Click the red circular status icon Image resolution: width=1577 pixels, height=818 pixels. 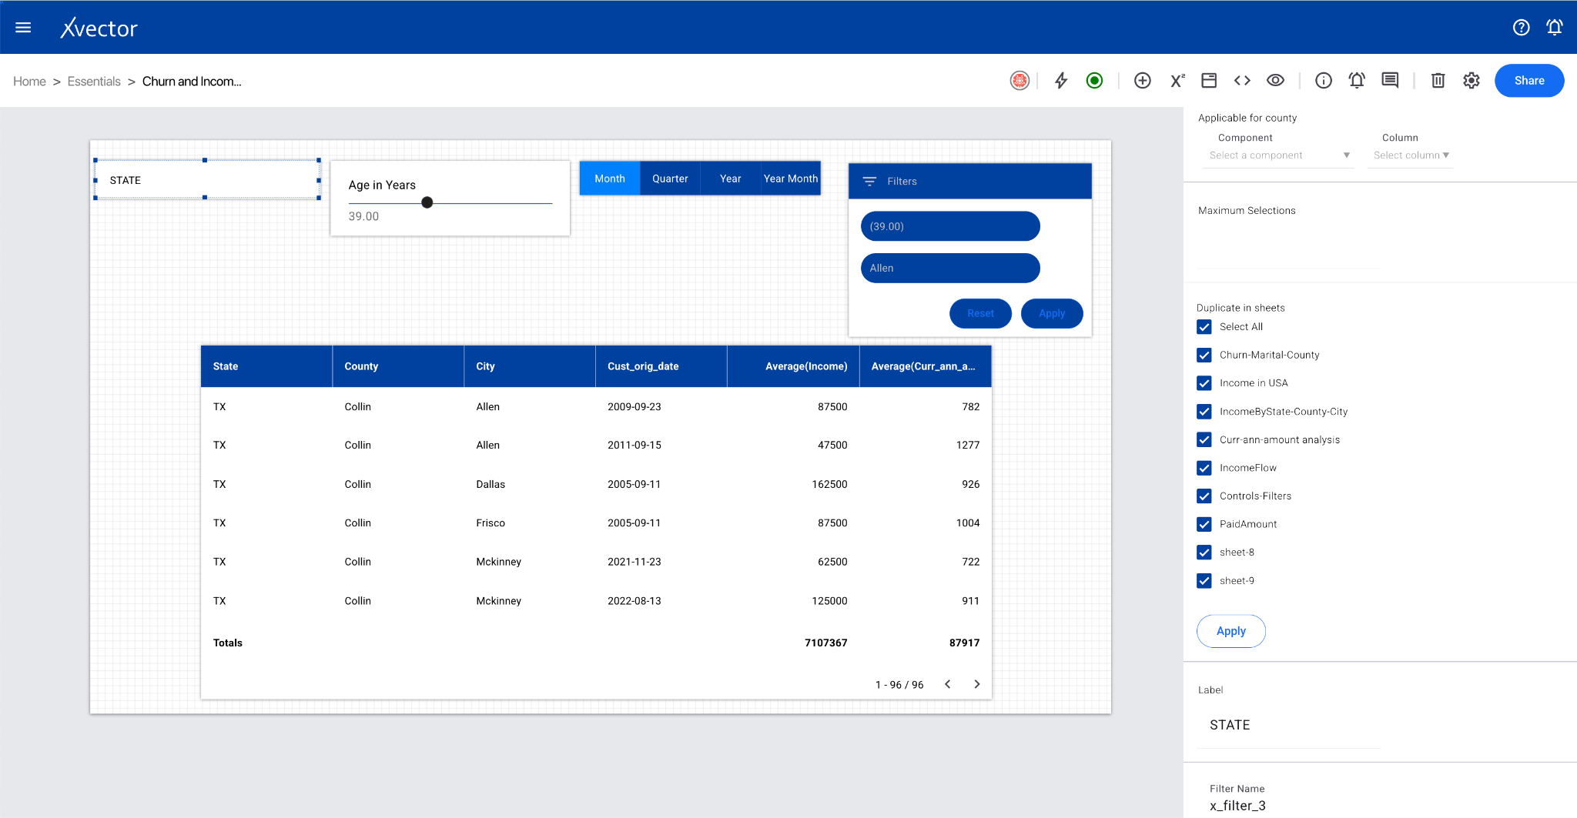[1020, 81]
